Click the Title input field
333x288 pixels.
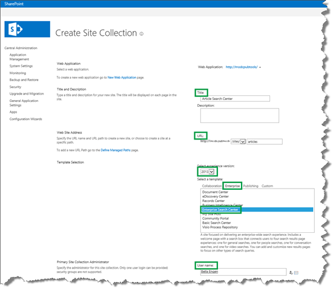235,98
